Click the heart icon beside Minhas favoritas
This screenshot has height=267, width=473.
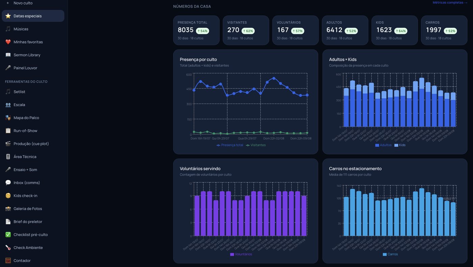pyautogui.click(x=8, y=42)
